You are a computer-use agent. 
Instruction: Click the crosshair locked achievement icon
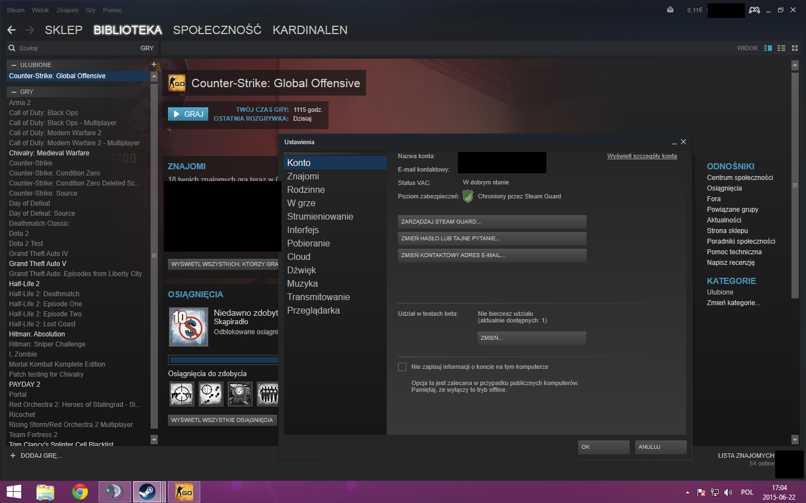(x=182, y=394)
